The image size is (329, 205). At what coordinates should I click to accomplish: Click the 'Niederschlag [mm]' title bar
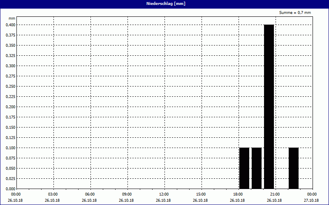[x=164, y=4]
